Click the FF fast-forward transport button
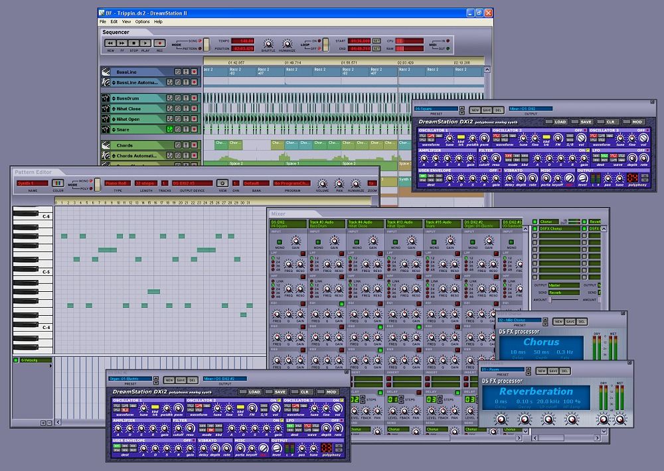The height and width of the screenshot is (471, 664). pyautogui.click(x=122, y=43)
